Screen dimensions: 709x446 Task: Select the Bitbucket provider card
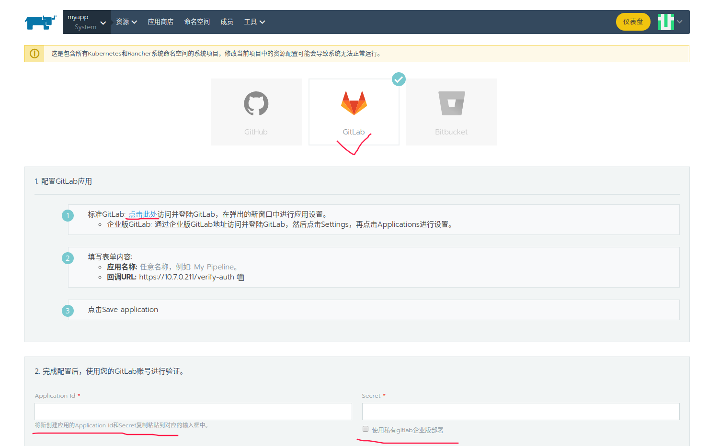pos(452,112)
